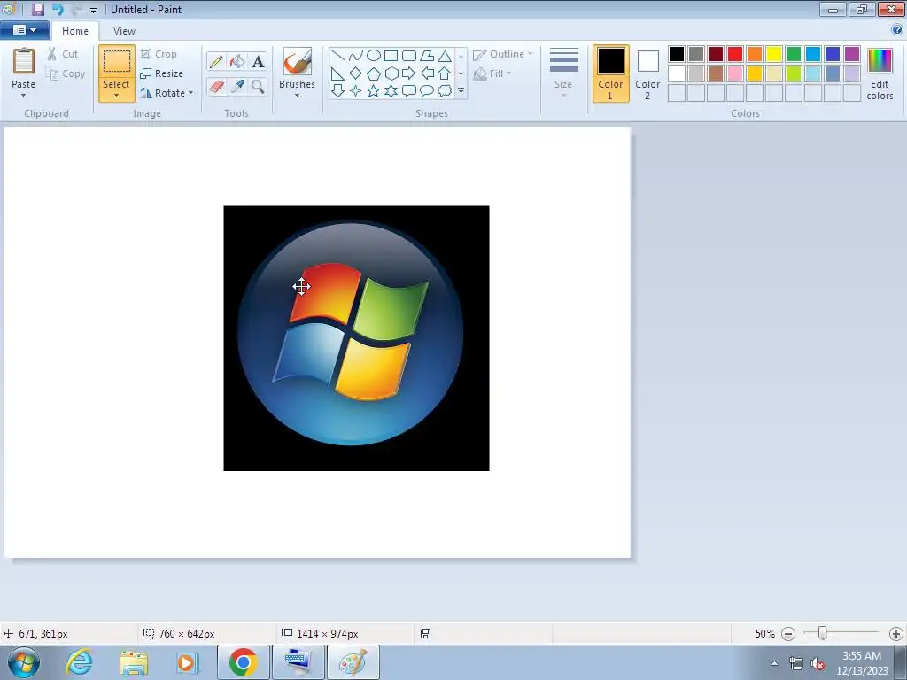
Task: Open the Outline dropdown
Action: pyautogui.click(x=502, y=54)
